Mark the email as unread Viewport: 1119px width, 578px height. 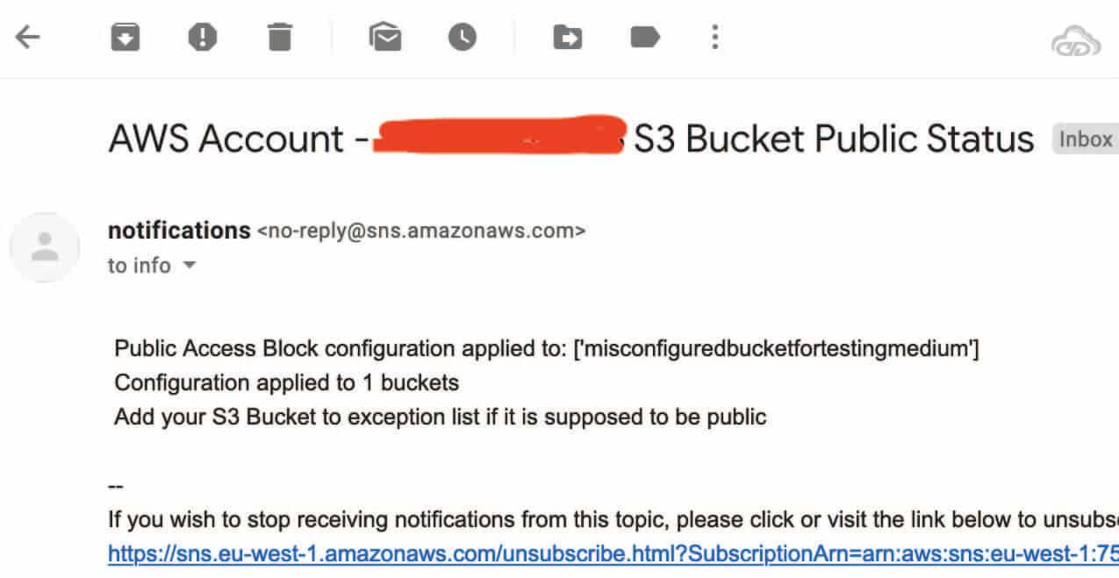click(385, 37)
